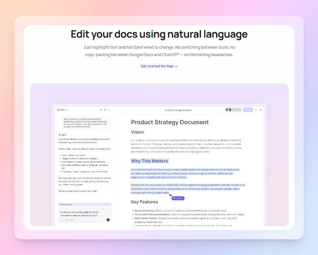Click the "Get started for free" link
This screenshot has height=255, width=318.
(159, 66)
